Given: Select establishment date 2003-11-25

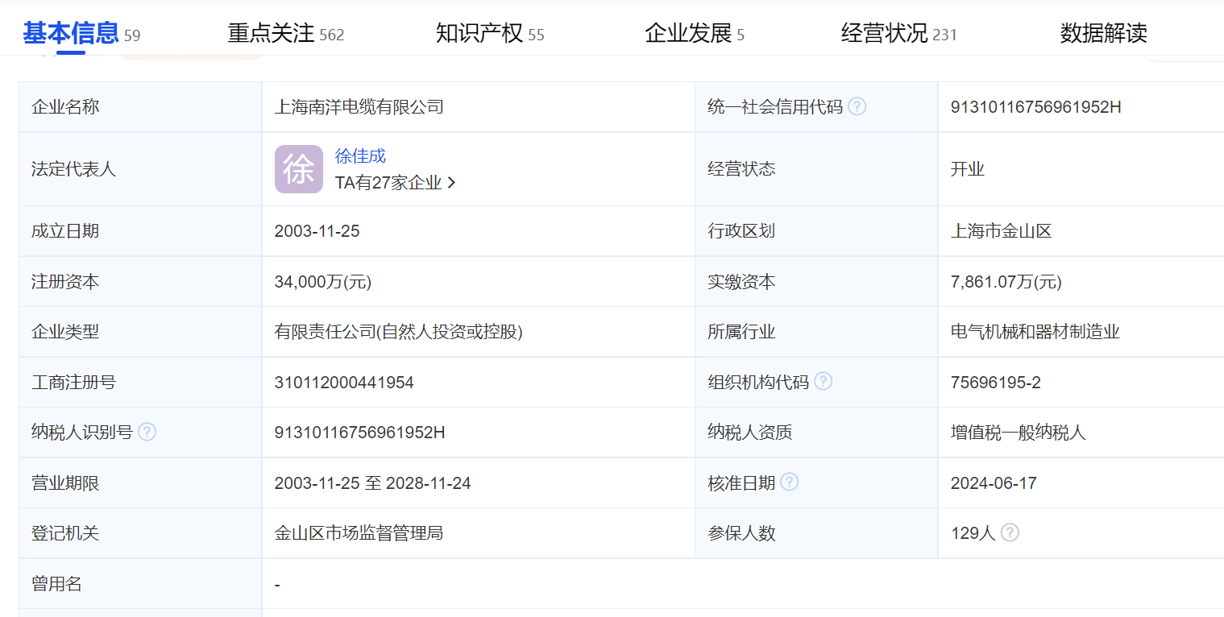Looking at the screenshot, I should pyautogui.click(x=317, y=231).
